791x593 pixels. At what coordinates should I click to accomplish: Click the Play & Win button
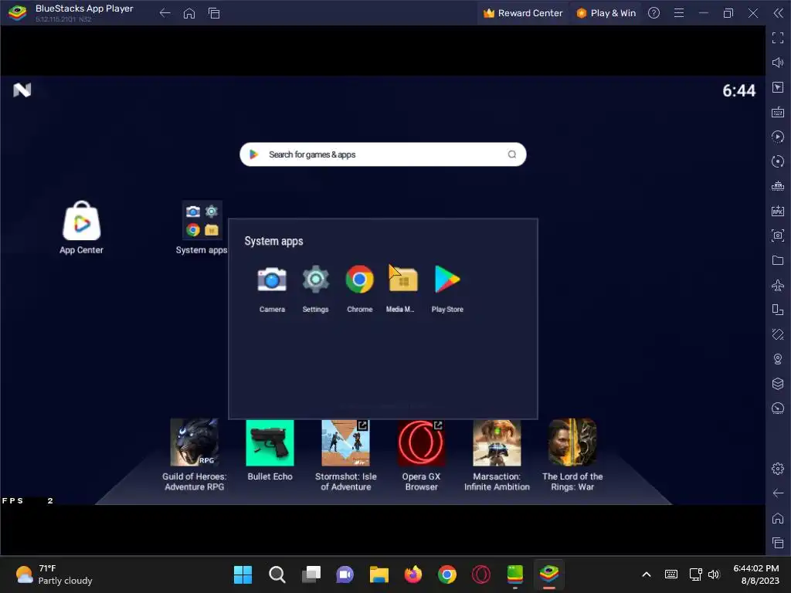coord(606,13)
